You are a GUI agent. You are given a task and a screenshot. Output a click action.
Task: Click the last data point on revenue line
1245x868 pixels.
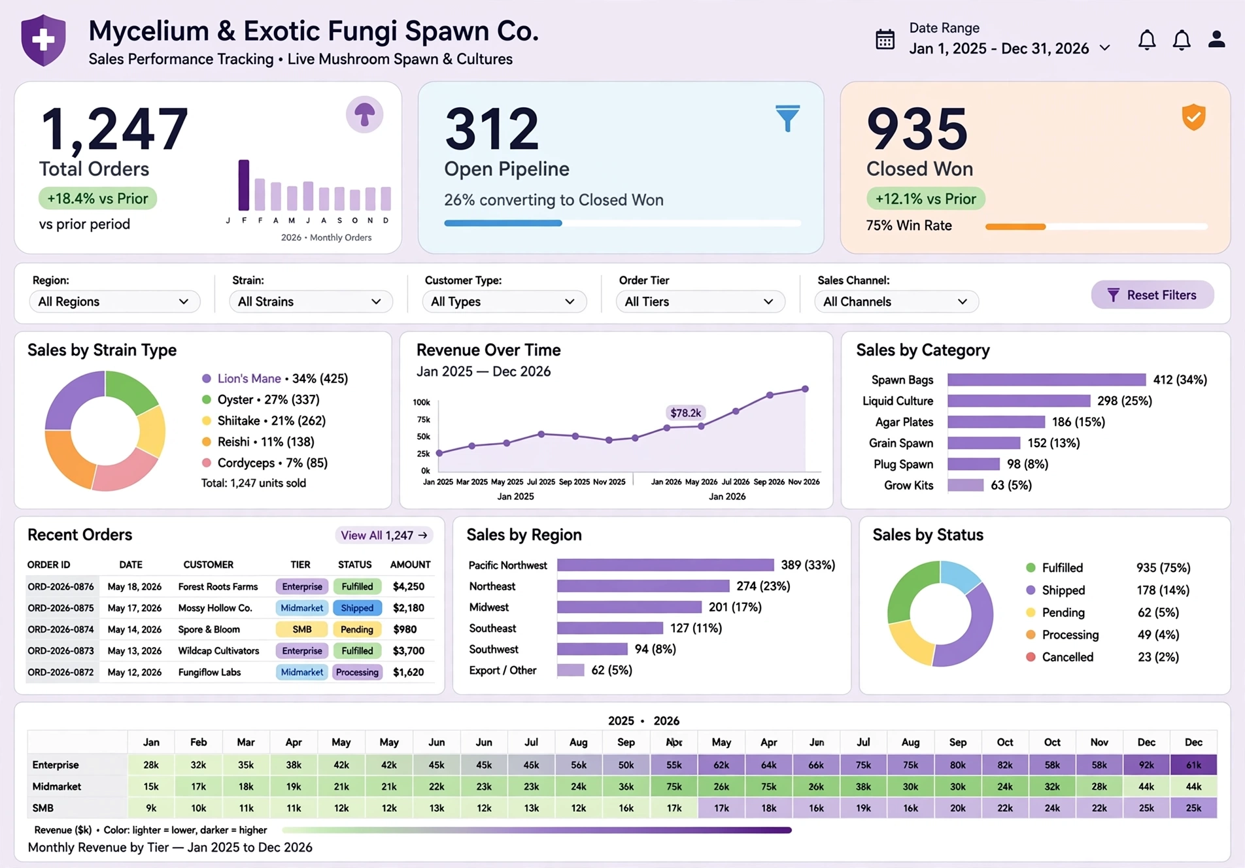[805, 389]
